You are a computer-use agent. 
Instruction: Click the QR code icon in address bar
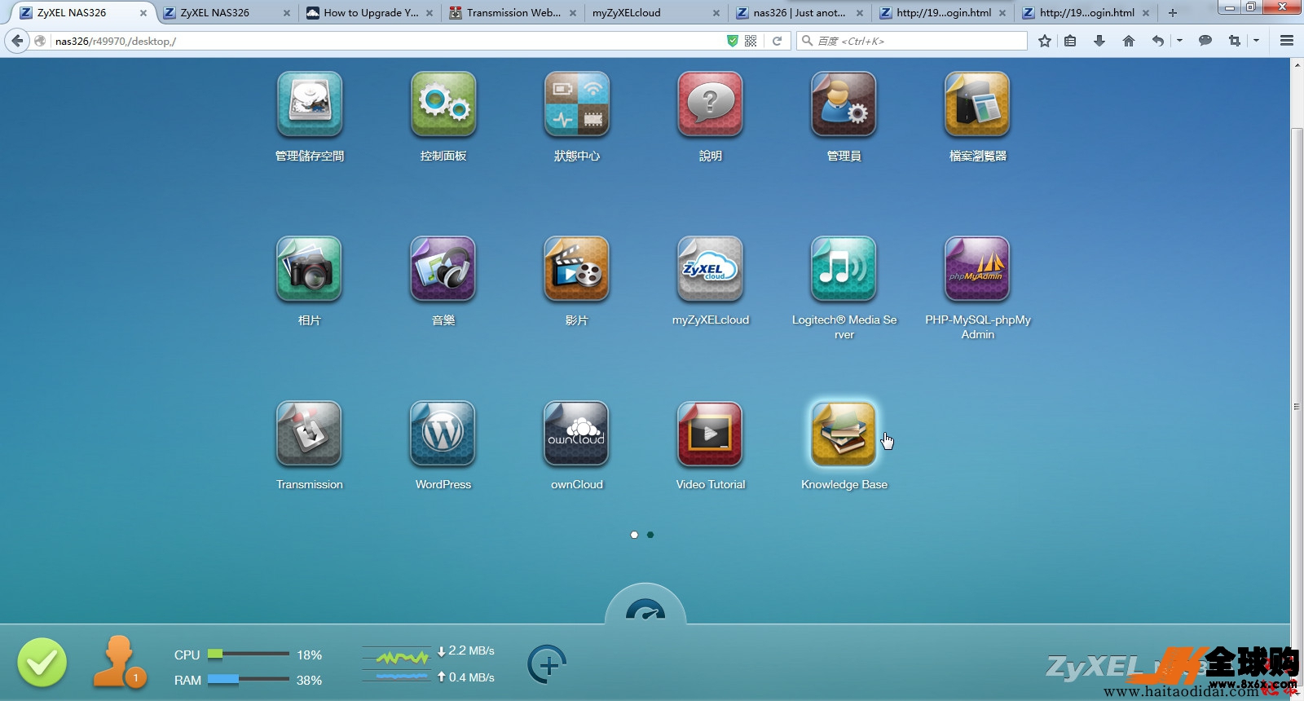point(751,41)
